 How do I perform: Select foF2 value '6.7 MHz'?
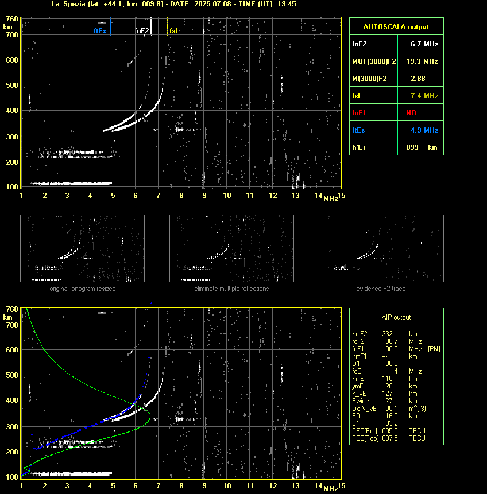click(424, 44)
